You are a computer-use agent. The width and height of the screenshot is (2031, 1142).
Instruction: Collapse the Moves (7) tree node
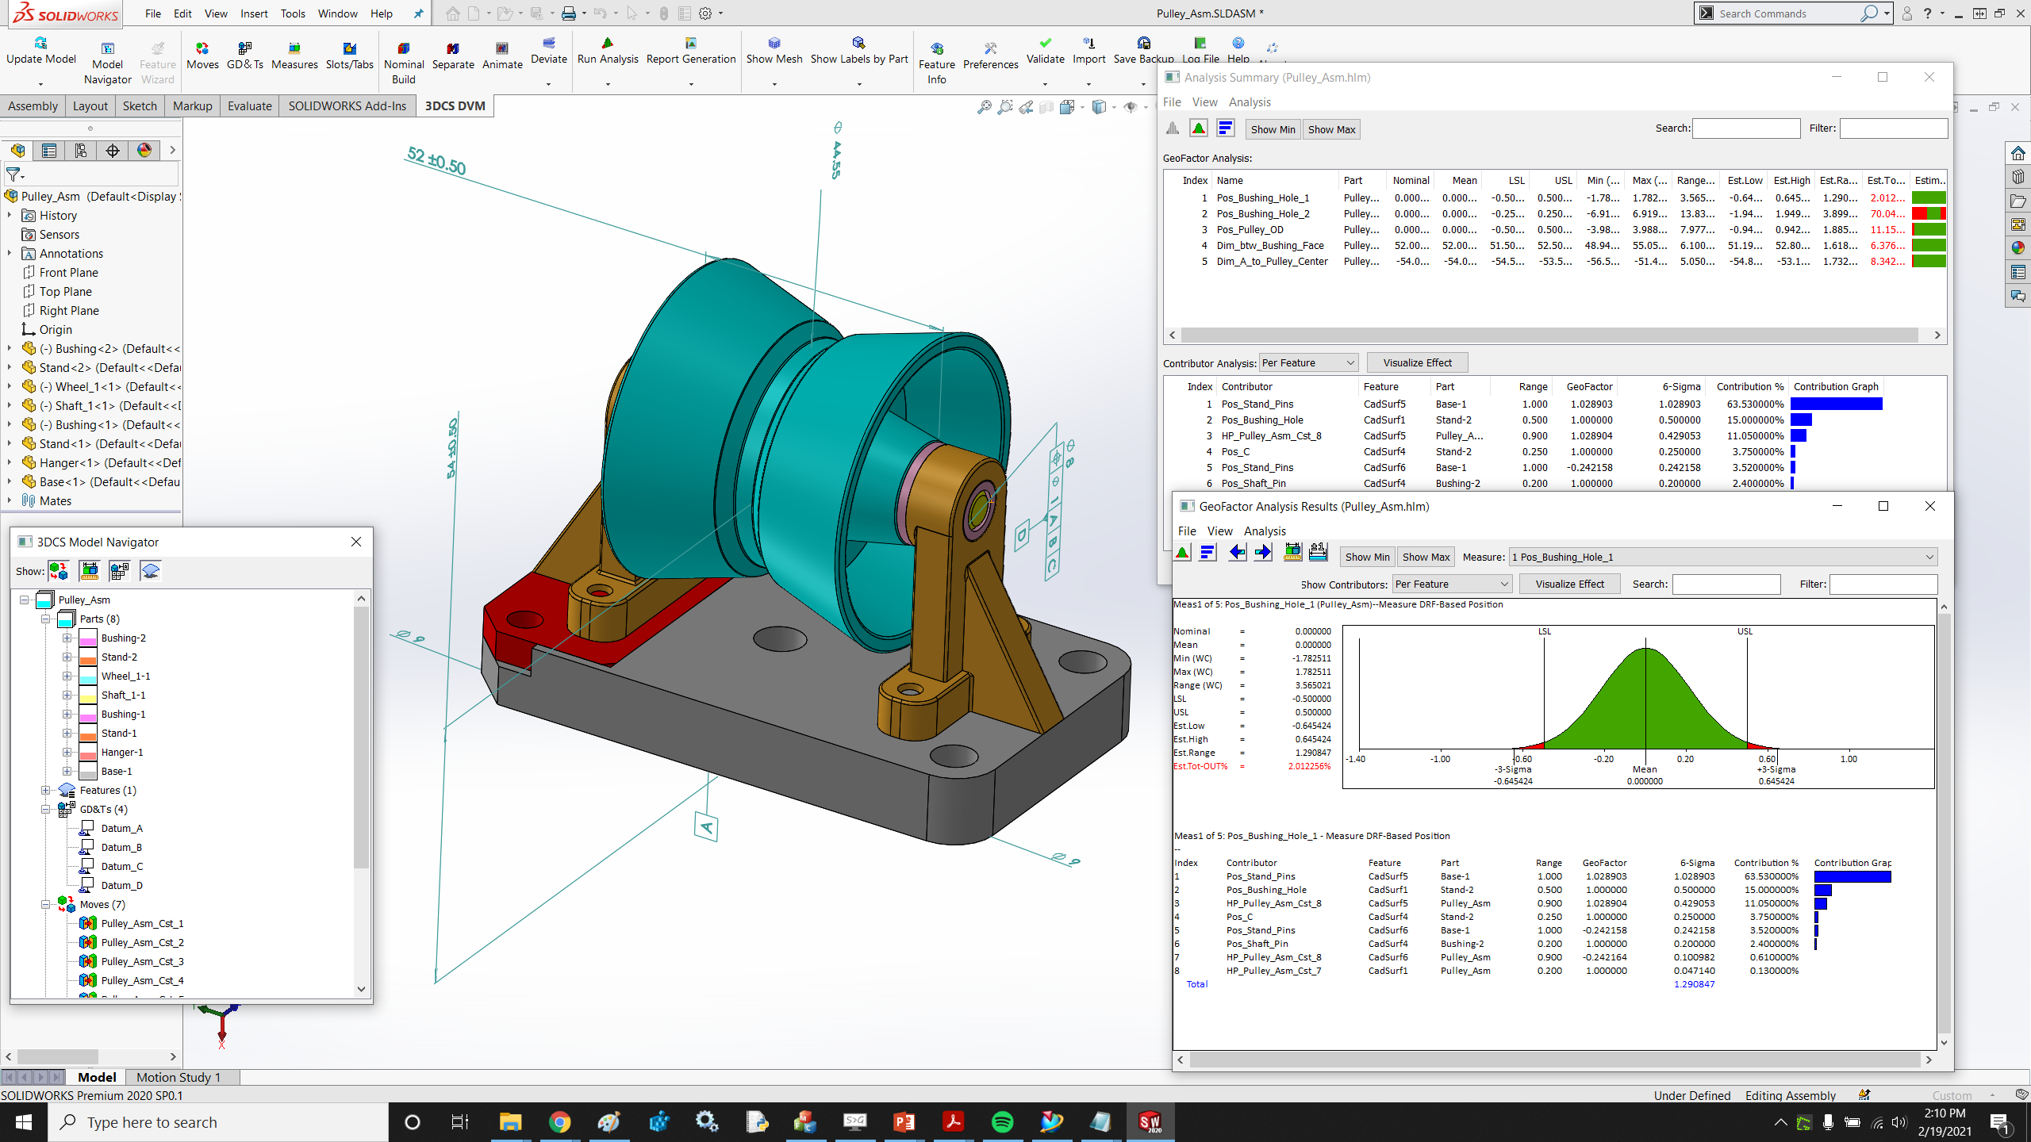tap(46, 904)
